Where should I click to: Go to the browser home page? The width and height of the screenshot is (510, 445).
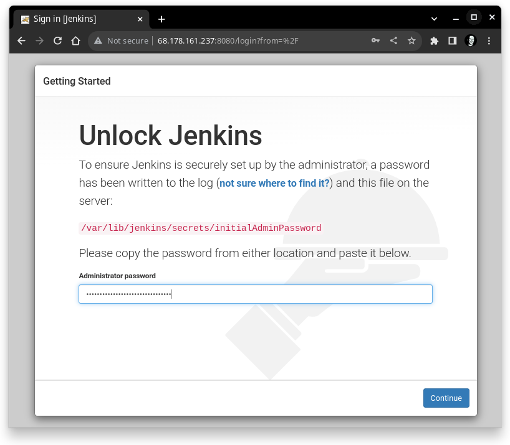coord(75,41)
